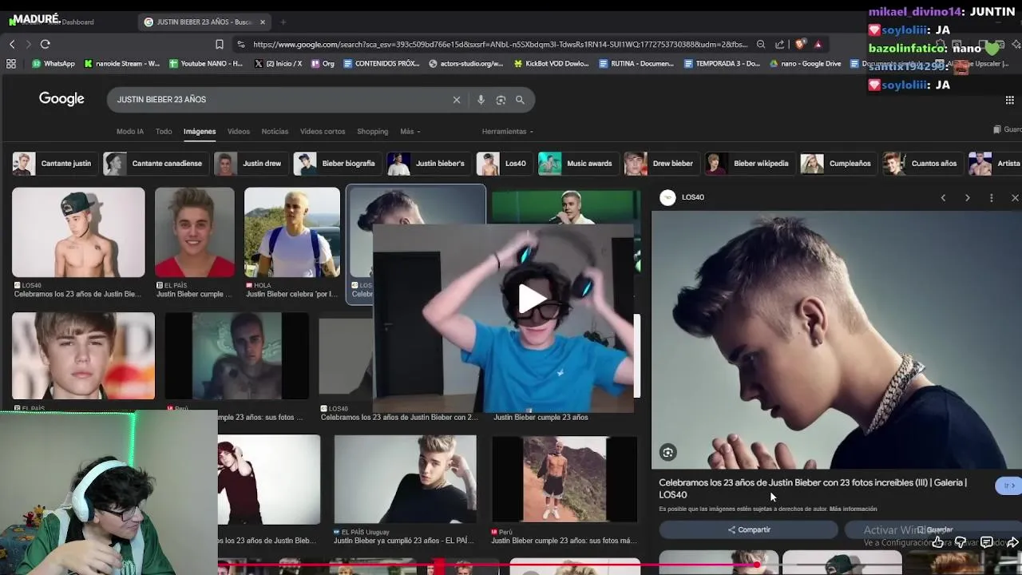1022x575 pixels.
Task: Switch to the Todo results tab
Action: tap(164, 131)
